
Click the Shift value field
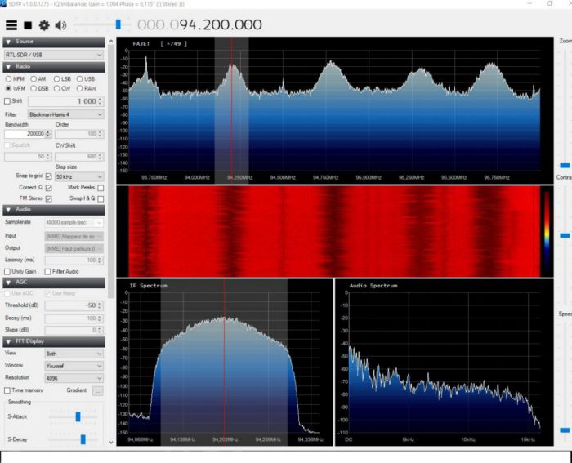pyautogui.click(x=65, y=101)
